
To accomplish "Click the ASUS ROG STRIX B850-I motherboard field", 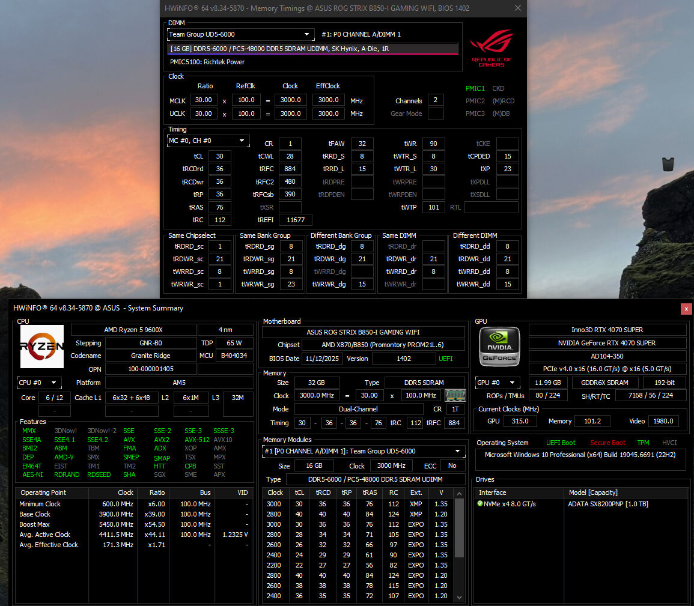I will pyautogui.click(x=363, y=332).
